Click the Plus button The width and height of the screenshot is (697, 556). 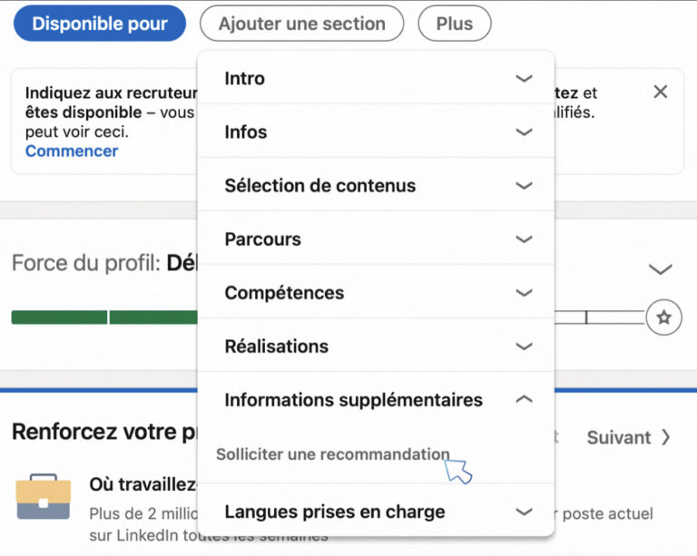[x=455, y=24]
